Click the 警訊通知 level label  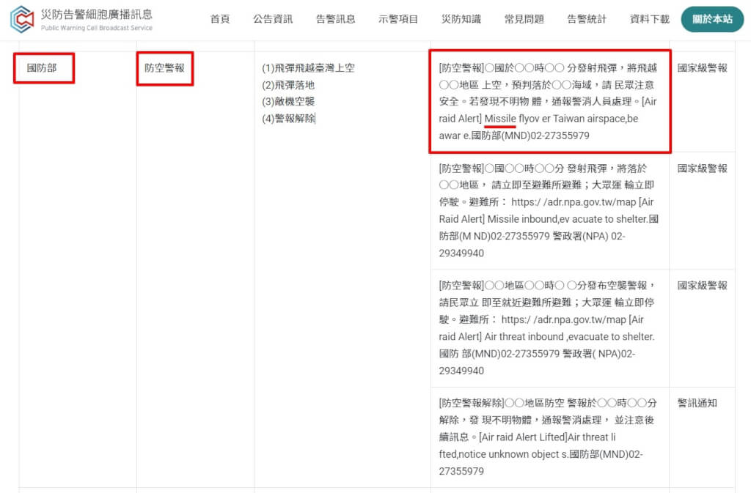[x=697, y=403]
